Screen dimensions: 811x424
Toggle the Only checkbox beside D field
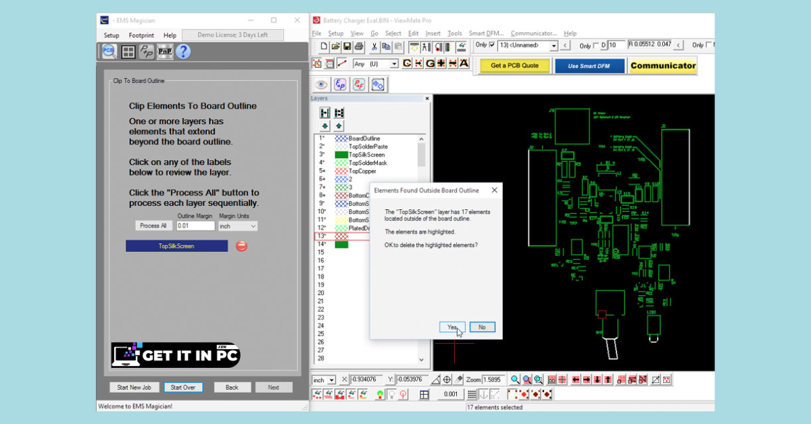pos(595,46)
